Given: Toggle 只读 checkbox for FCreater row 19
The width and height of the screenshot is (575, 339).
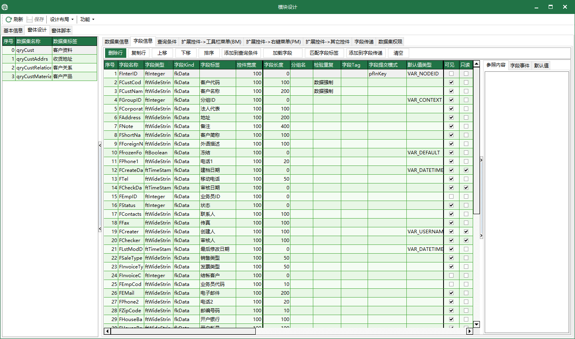Looking at the screenshot, I should (466, 231).
